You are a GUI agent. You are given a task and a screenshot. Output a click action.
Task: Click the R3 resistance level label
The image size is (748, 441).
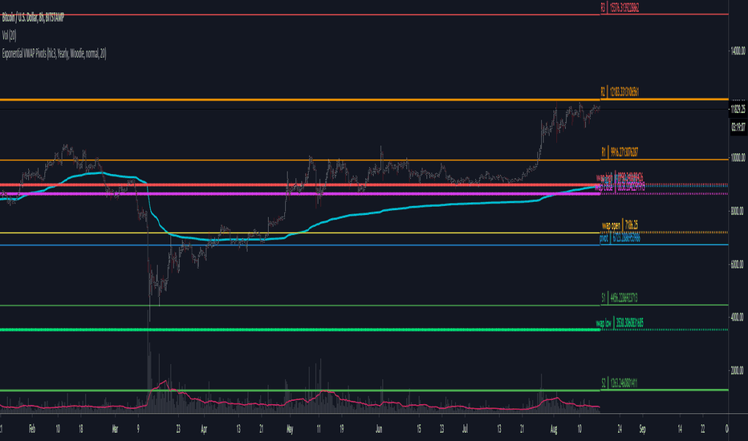620,8
